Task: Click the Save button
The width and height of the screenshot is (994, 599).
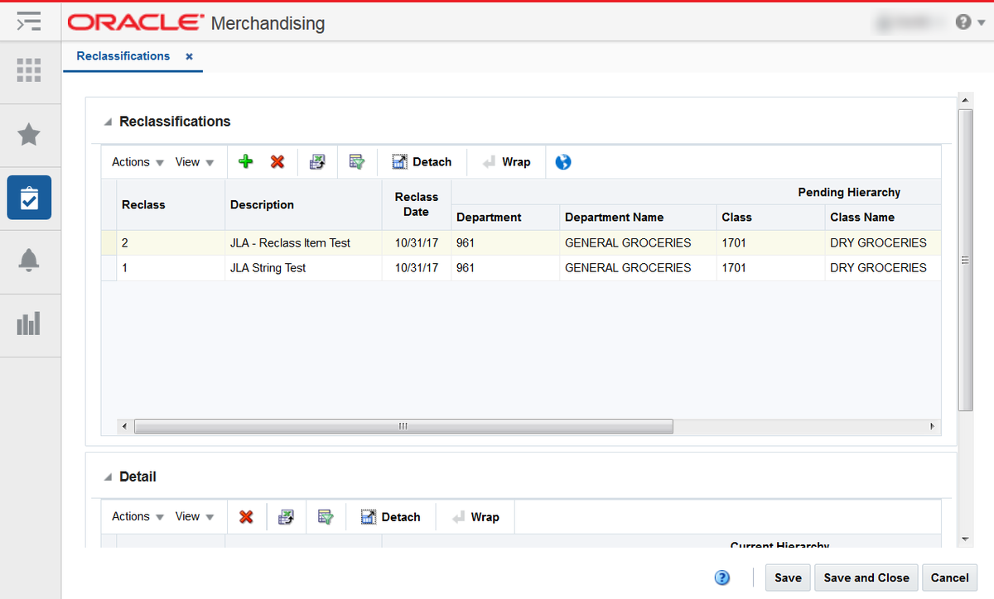Action: 788,577
